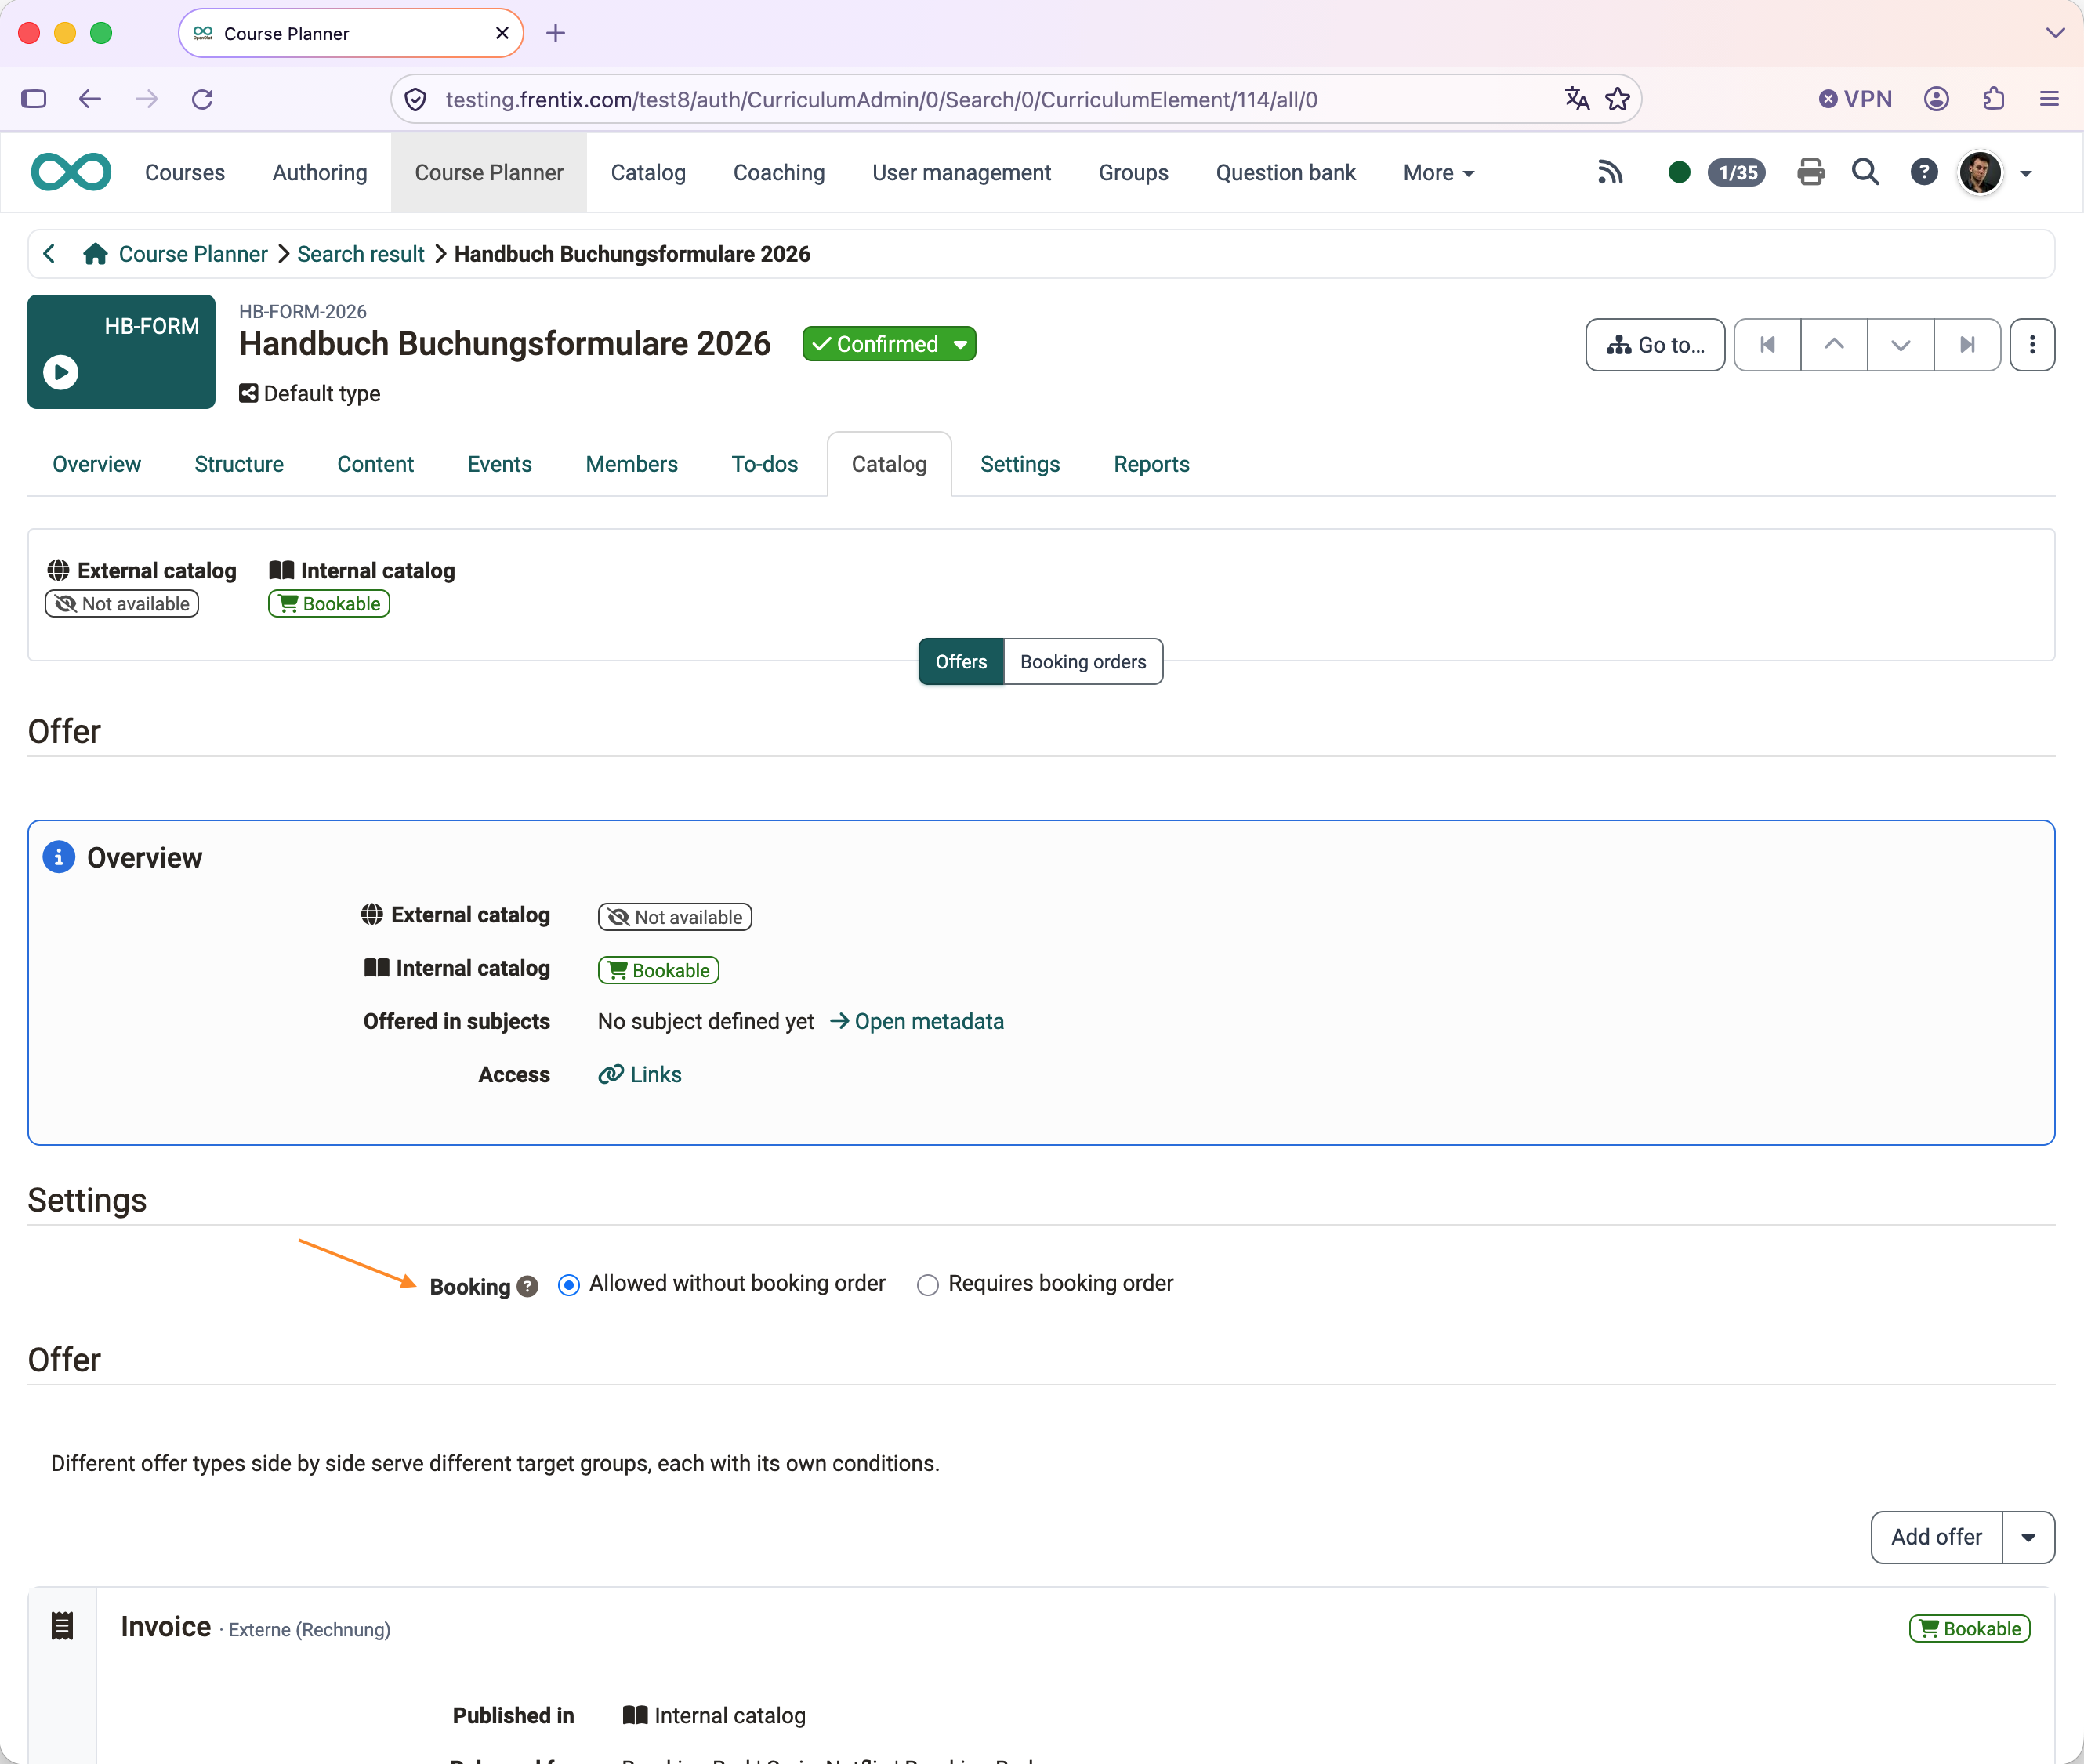Switch to Booking orders view
Screen dimensions: 2084x1764
(1083, 662)
